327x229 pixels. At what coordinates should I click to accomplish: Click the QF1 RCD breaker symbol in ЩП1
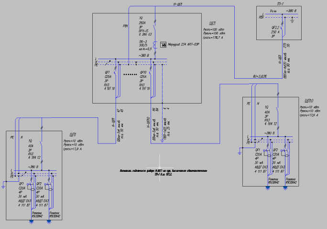(31, 187)
